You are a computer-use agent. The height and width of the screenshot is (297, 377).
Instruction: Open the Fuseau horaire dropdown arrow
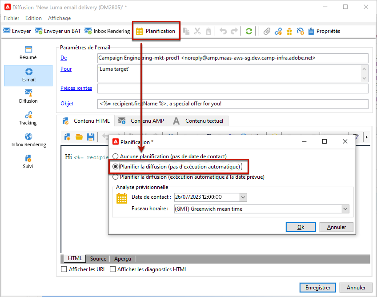[x=345, y=209]
